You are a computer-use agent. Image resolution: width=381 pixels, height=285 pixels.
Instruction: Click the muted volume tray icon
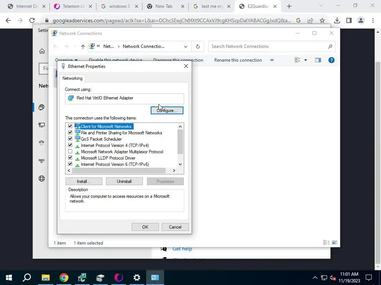tap(333, 278)
